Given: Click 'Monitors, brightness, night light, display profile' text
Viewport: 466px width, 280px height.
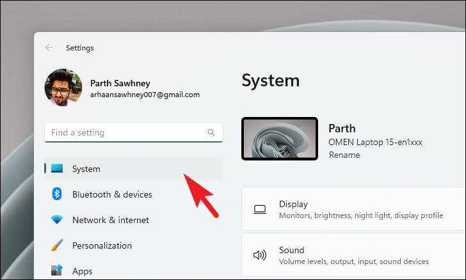Looking at the screenshot, I should coord(361,215).
